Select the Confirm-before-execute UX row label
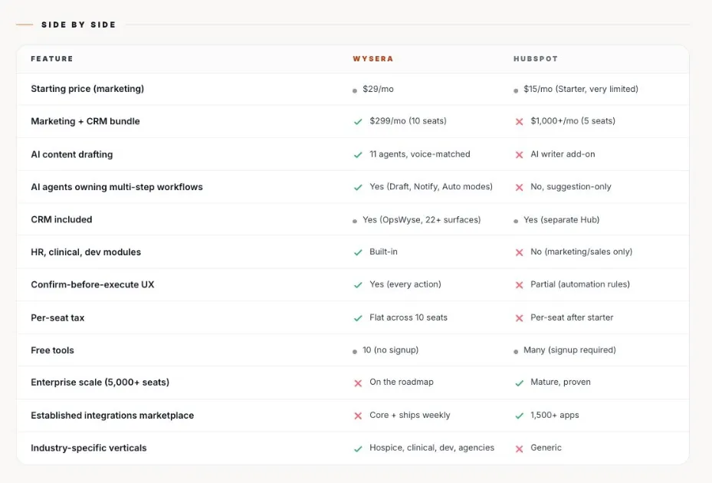Image resolution: width=712 pixels, height=483 pixels. click(x=93, y=284)
